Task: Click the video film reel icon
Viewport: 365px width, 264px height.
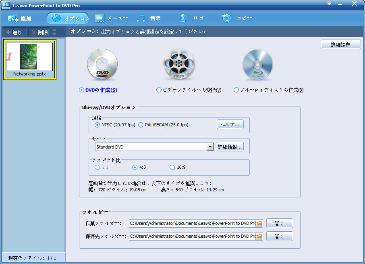Action: coord(178,65)
